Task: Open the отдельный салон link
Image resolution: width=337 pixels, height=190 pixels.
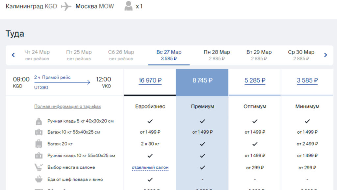Action: [x=150, y=167]
